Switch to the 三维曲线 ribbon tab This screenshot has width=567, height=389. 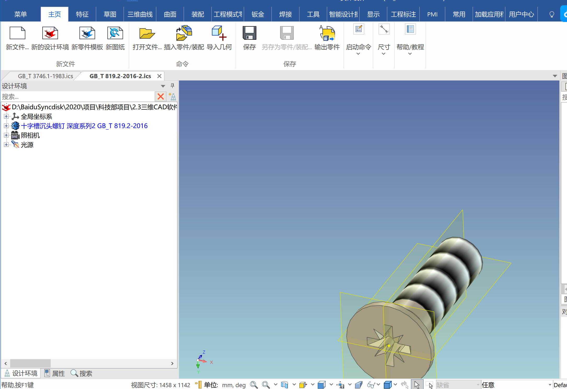pyautogui.click(x=140, y=14)
